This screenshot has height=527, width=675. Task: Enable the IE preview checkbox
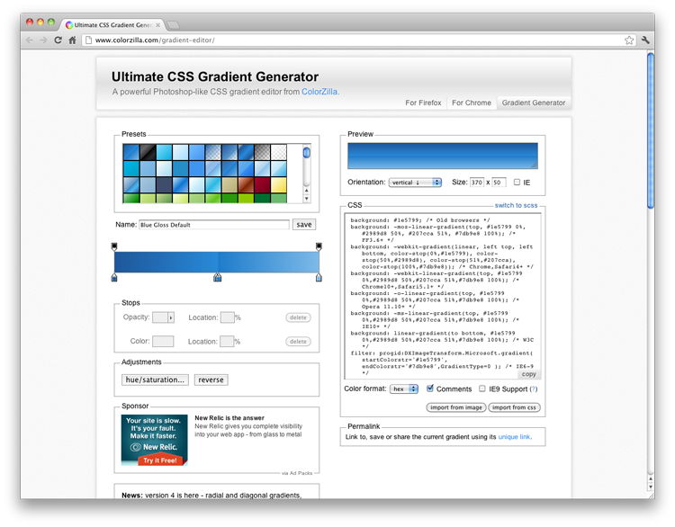[517, 182]
